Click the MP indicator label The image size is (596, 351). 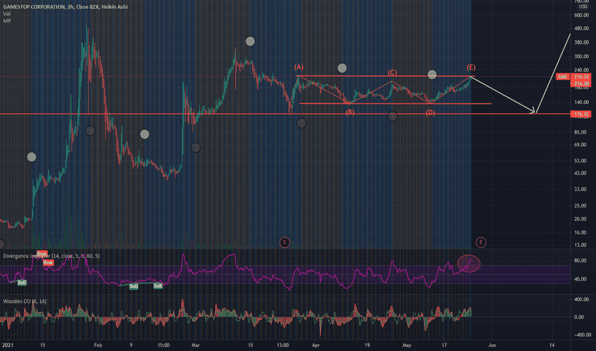7,21
